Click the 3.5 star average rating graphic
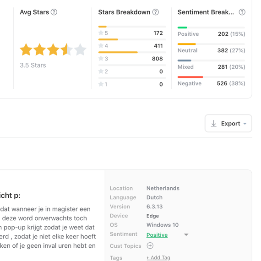Screen dimensions: 261x261 tap(53, 49)
